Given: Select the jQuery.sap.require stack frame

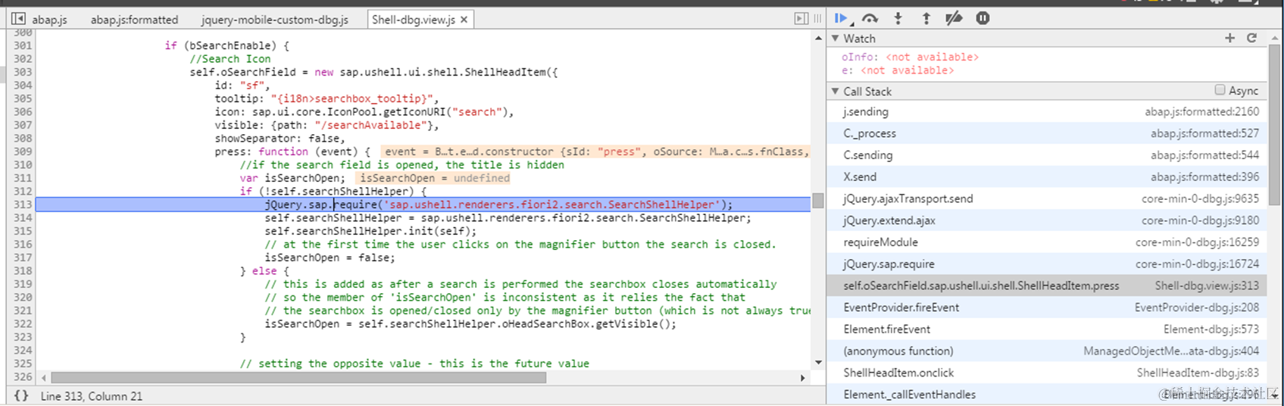Looking at the screenshot, I should pyautogui.click(x=1046, y=264).
